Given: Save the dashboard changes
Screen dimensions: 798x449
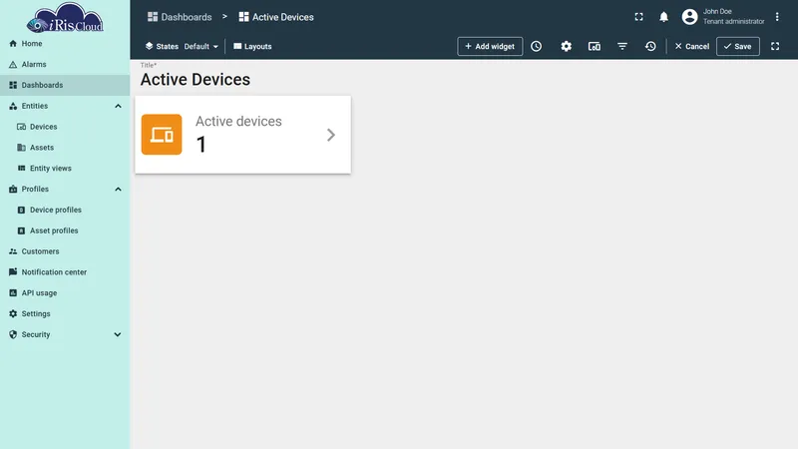Looking at the screenshot, I should click(x=738, y=46).
